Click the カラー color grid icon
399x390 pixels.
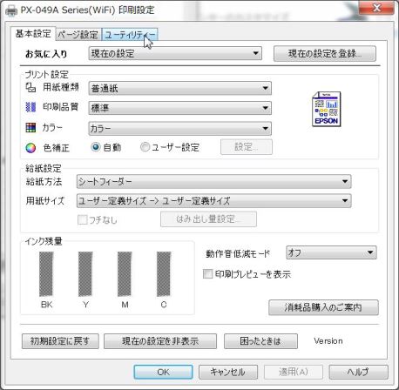tap(30, 127)
